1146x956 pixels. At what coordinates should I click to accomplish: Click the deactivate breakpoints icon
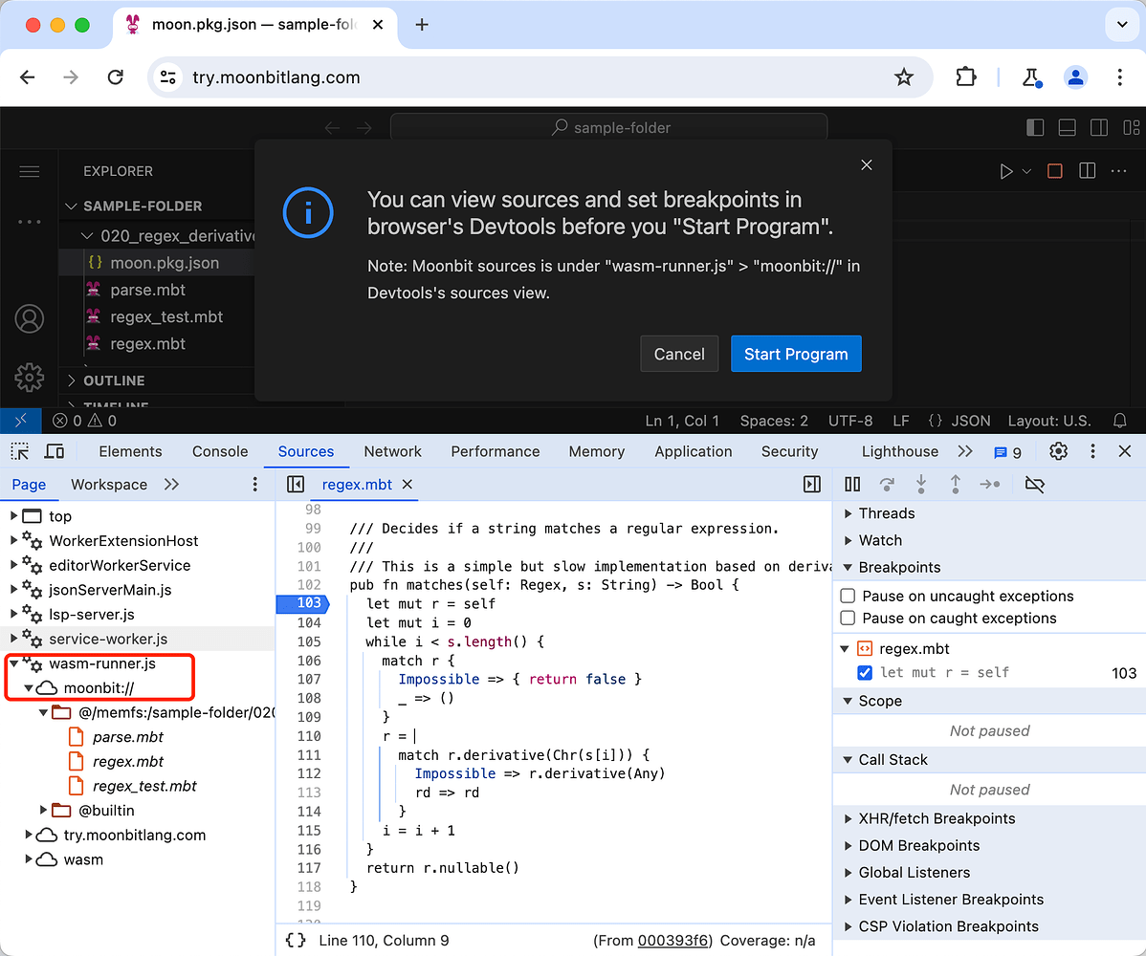(1034, 485)
